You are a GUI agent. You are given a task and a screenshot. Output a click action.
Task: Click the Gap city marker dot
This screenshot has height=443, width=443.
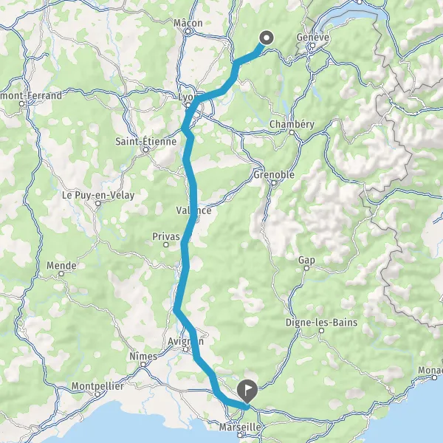tap(306, 268)
